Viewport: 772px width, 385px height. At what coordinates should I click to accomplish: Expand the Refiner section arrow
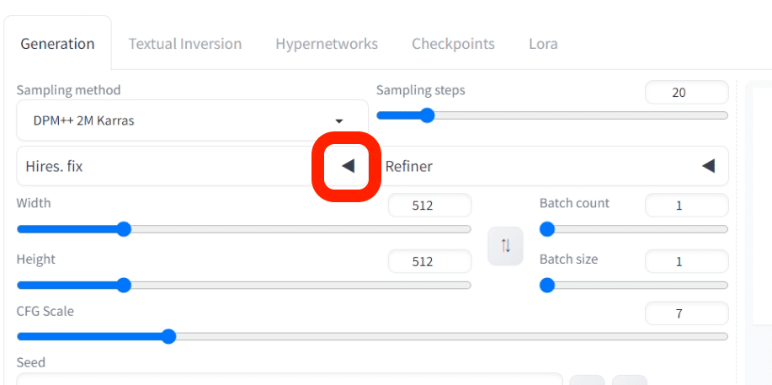pos(708,166)
